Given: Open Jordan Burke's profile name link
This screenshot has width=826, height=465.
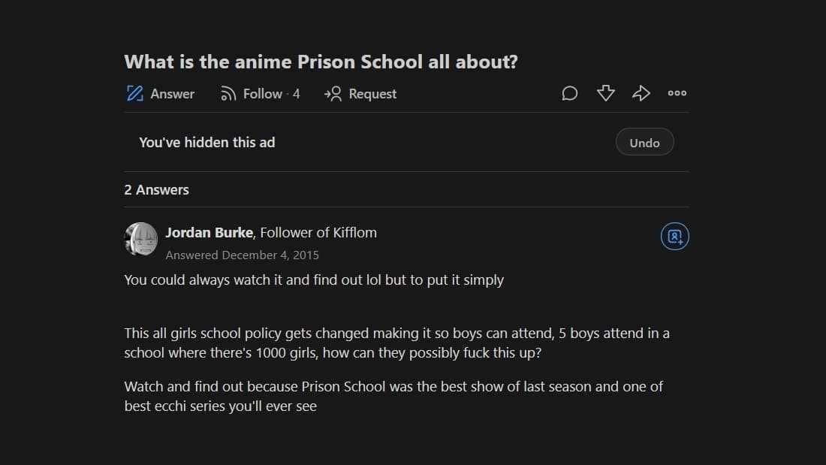Looking at the screenshot, I should (x=209, y=233).
